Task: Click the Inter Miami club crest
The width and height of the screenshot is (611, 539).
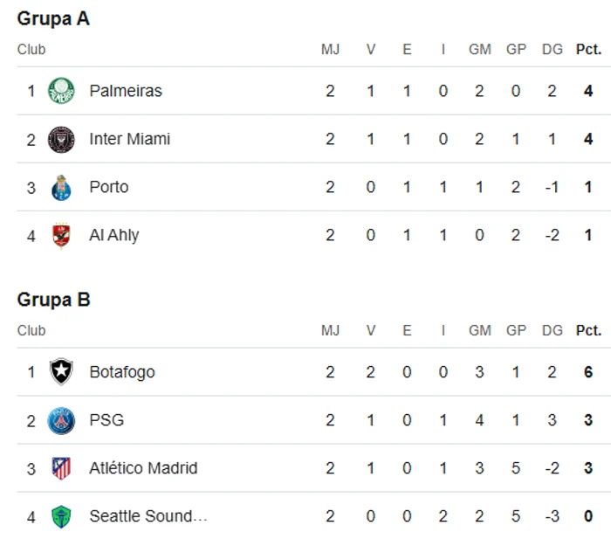Action: point(61,139)
